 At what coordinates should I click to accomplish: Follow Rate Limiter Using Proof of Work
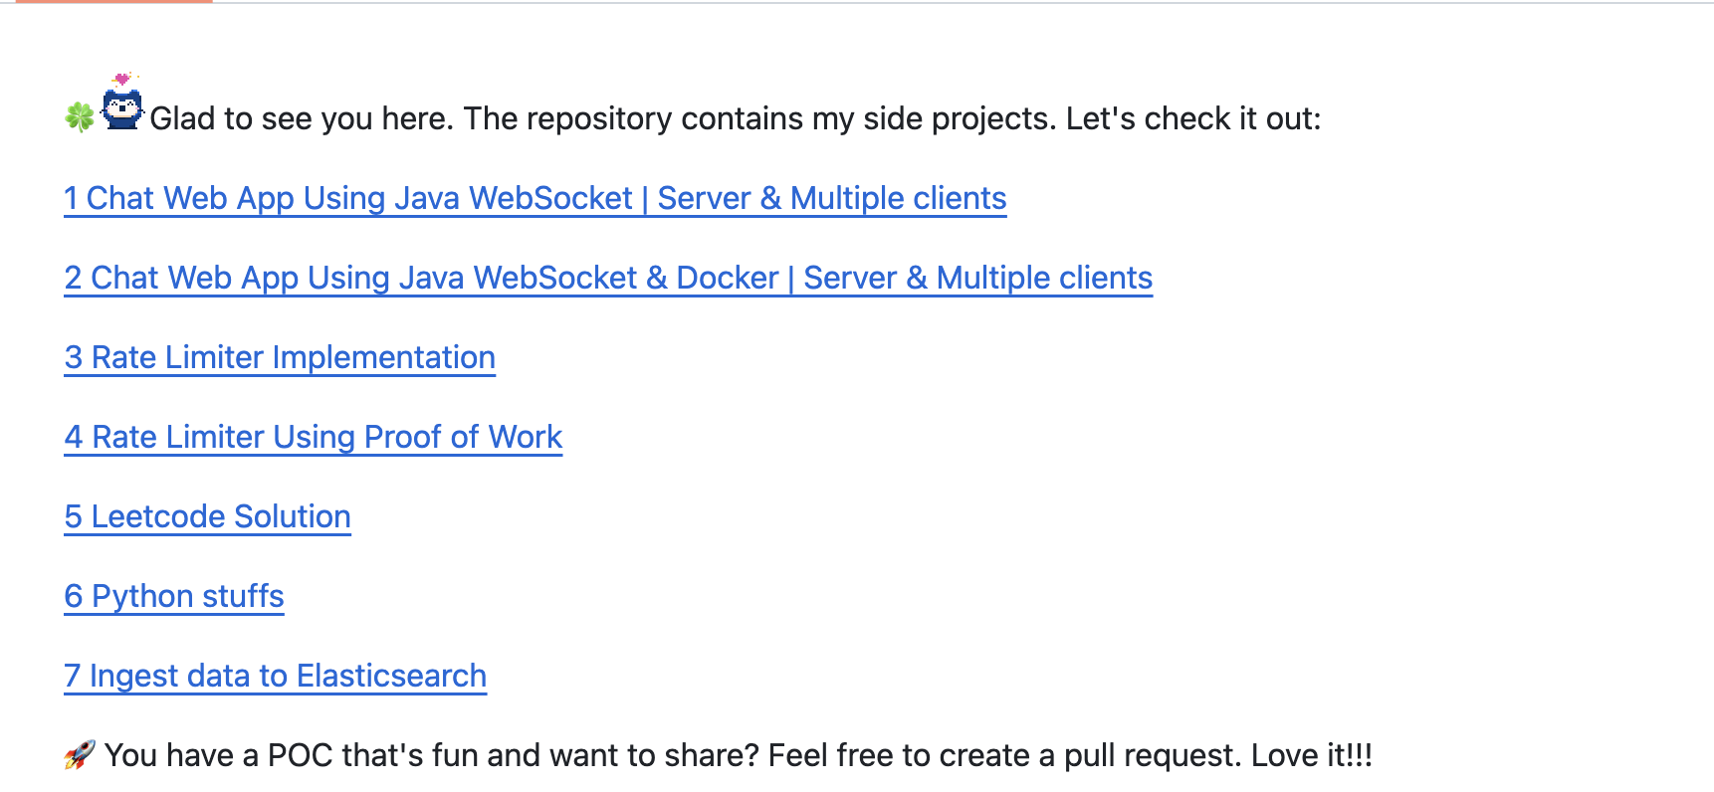pos(314,437)
